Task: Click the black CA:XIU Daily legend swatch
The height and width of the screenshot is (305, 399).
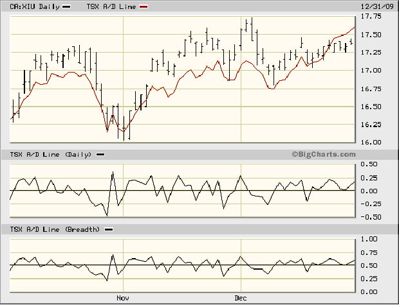Action: click(x=67, y=7)
